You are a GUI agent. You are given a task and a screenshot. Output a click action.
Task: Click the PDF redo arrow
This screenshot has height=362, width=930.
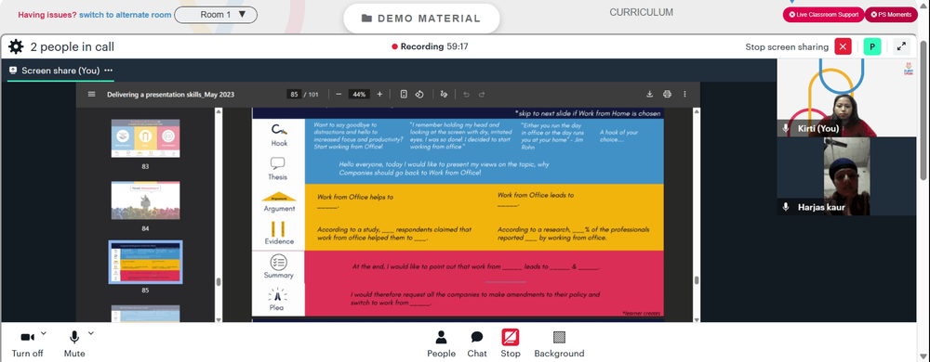pos(482,94)
